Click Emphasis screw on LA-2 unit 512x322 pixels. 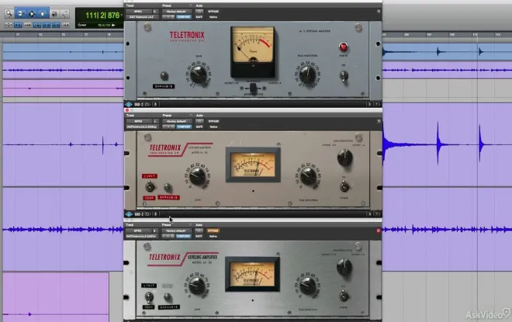pyautogui.click(x=164, y=76)
